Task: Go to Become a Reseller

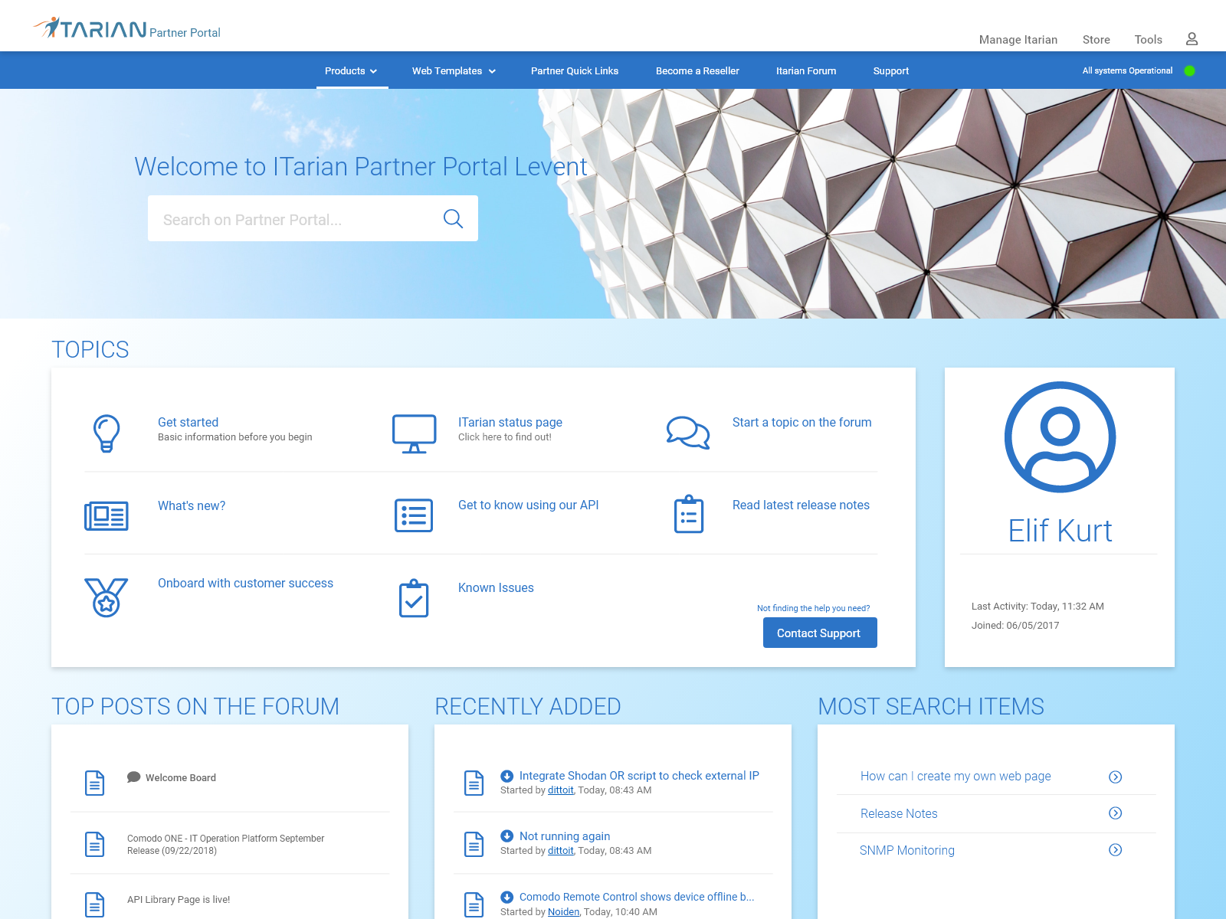Action: pyautogui.click(x=697, y=70)
